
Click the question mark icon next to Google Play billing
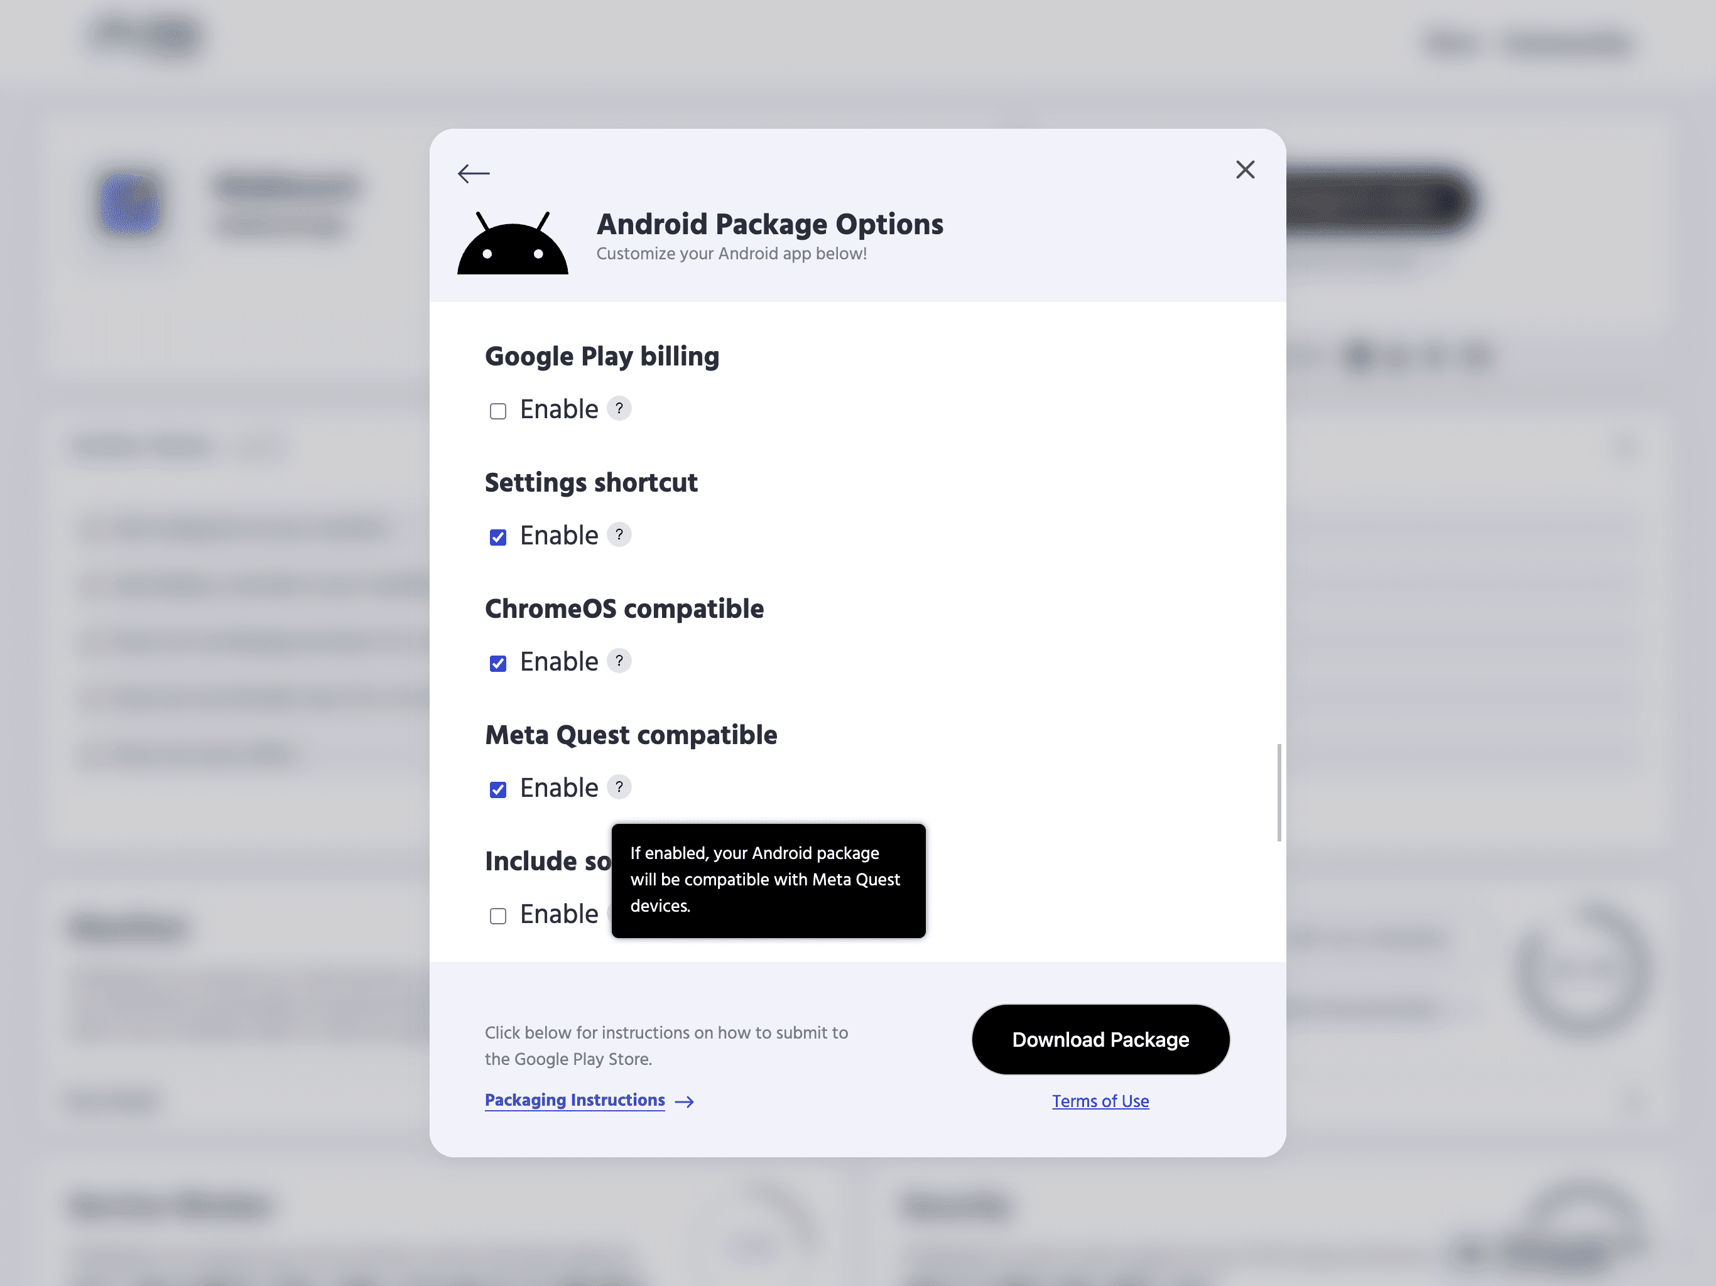[x=619, y=408]
